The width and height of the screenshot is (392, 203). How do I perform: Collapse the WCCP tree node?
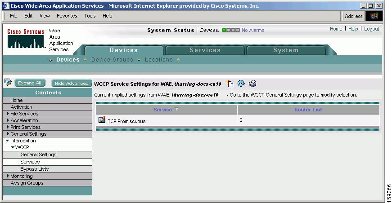point(13,147)
